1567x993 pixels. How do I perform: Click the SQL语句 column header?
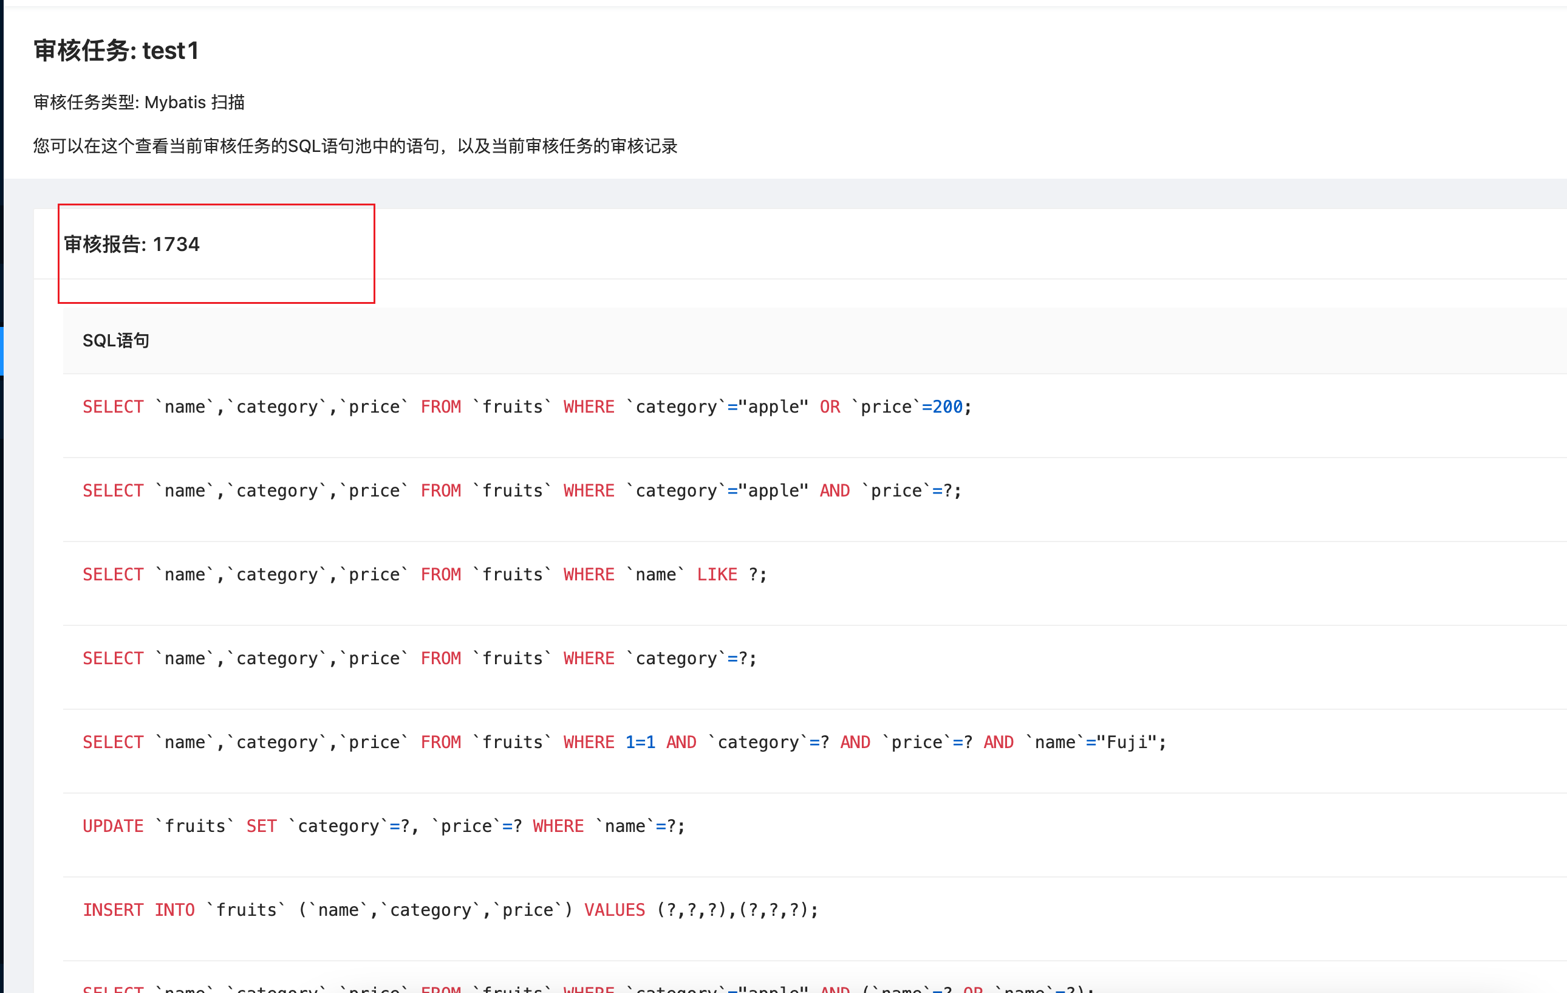pyautogui.click(x=117, y=340)
